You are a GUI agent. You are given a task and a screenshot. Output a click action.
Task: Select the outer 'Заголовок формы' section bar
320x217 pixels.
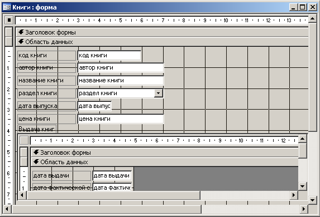162,32
